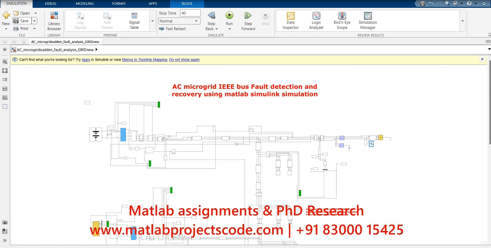Image resolution: width=491 pixels, height=248 pixels.
Task: Click the AC_microgridsudden_fault_analysis_GRIDnew breadcrumb
Action: 55,50
